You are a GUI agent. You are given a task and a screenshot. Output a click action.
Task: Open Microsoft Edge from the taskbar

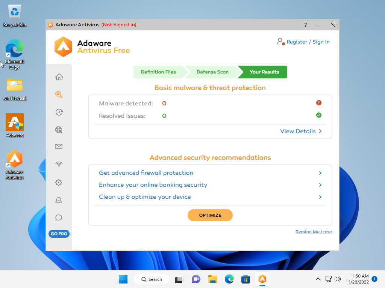pos(229,279)
